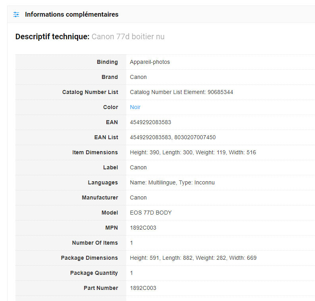The image size is (315, 301).
Task: Select the Brand row label
Action: pos(109,77)
